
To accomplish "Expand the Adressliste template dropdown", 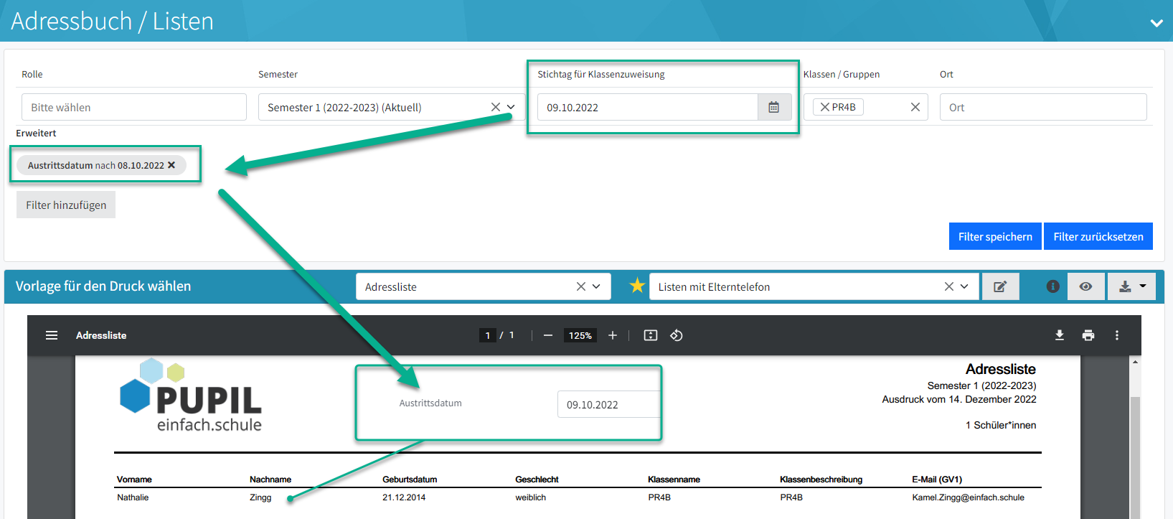I will point(597,286).
